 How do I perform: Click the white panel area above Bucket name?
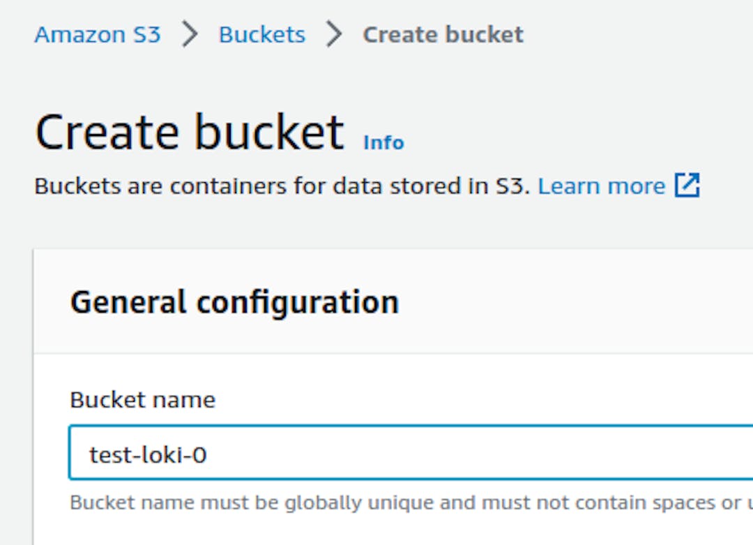418,373
